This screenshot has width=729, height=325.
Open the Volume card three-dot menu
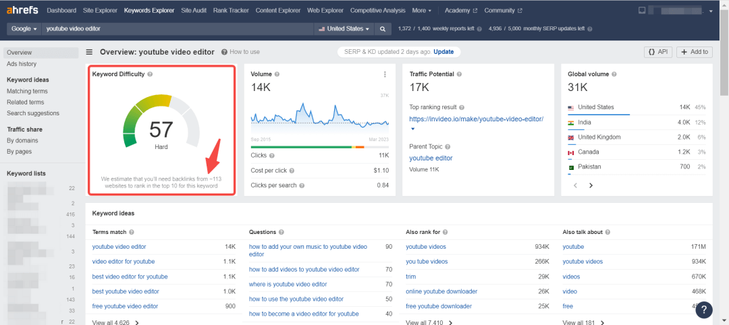click(x=385, y=74)
